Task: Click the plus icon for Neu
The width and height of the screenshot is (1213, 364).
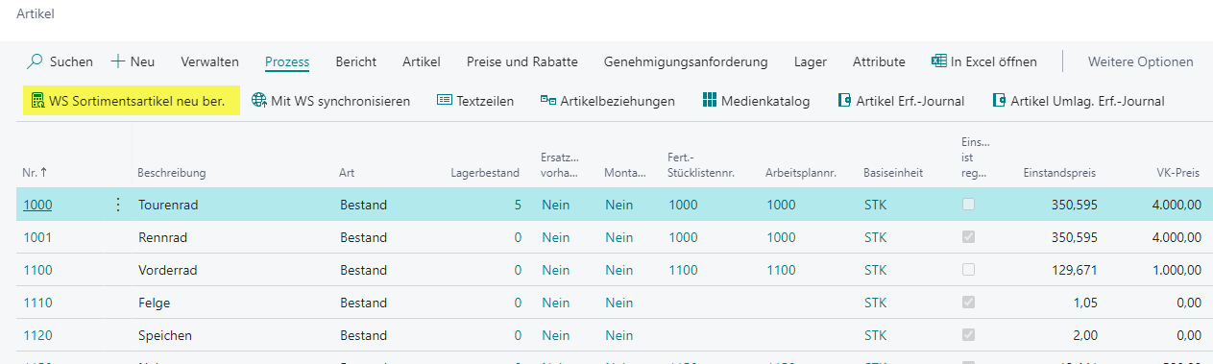Action: (118, 61)
